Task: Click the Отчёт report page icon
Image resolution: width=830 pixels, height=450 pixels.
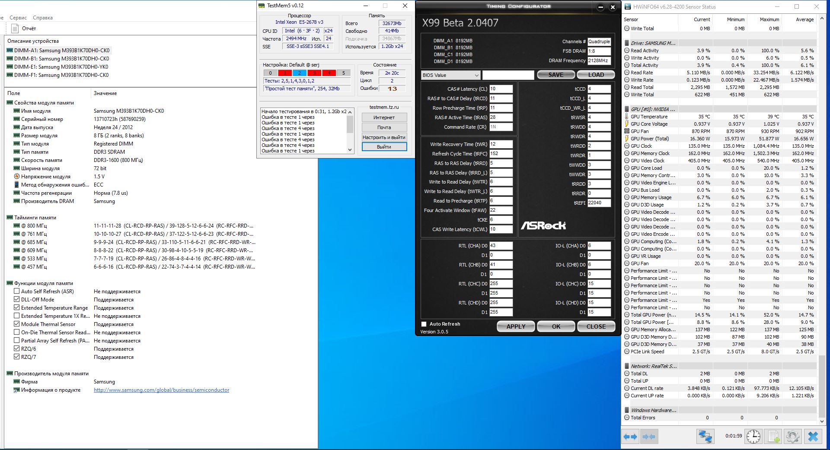Action: coord(15,29)
